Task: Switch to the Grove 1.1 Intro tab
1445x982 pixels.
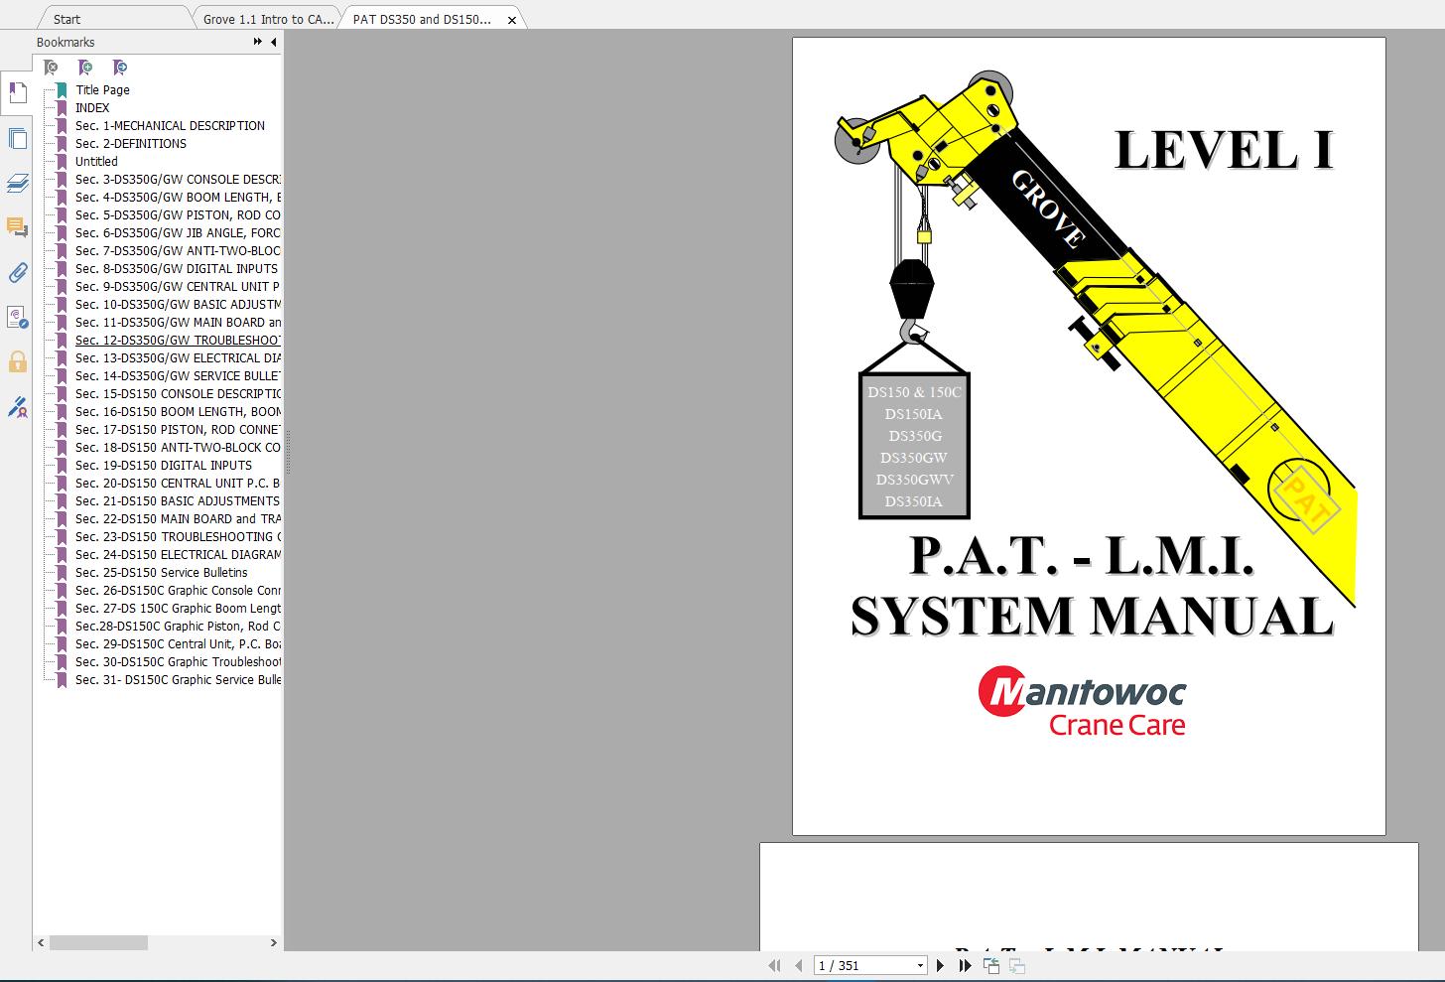Action: (x=268, y=19)
